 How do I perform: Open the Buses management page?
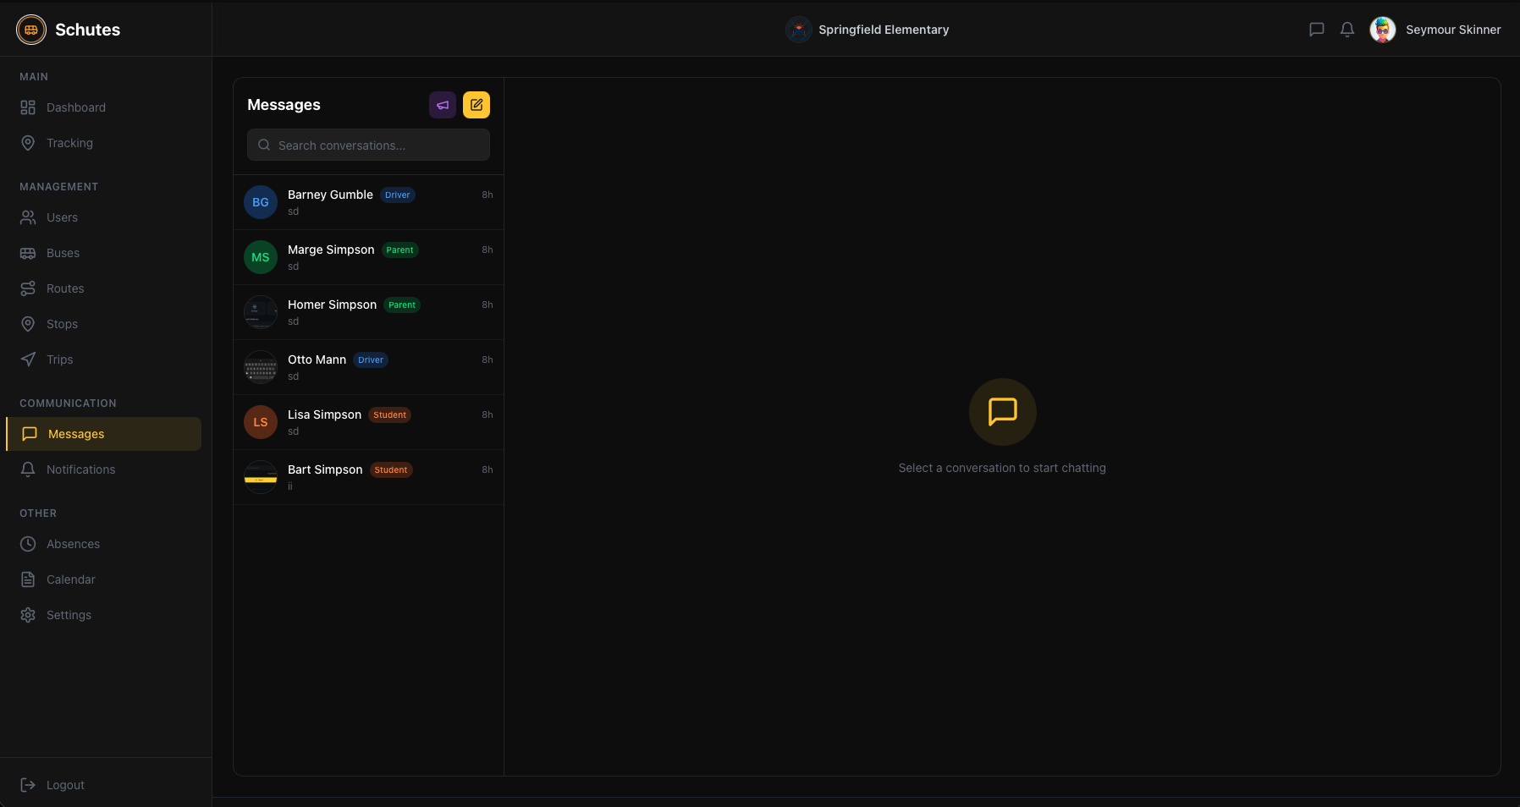coord(63,253)
